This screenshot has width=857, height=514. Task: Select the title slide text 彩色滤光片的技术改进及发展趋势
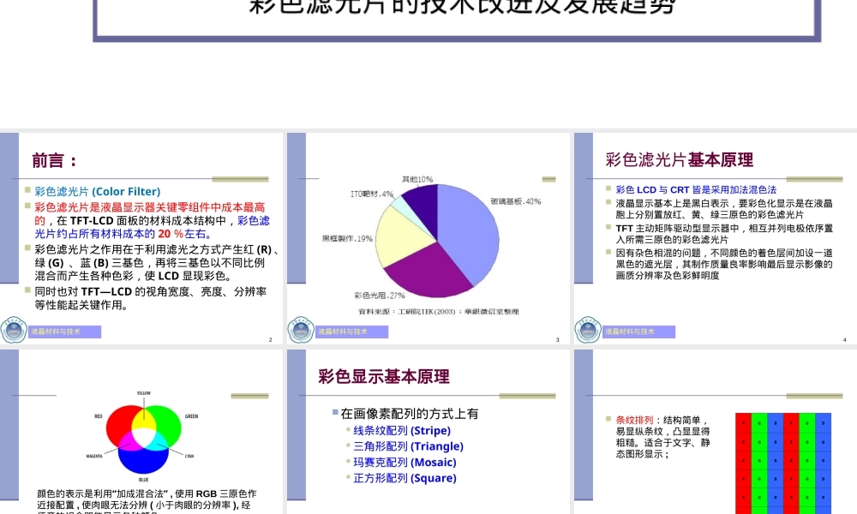tap(463, 7)
